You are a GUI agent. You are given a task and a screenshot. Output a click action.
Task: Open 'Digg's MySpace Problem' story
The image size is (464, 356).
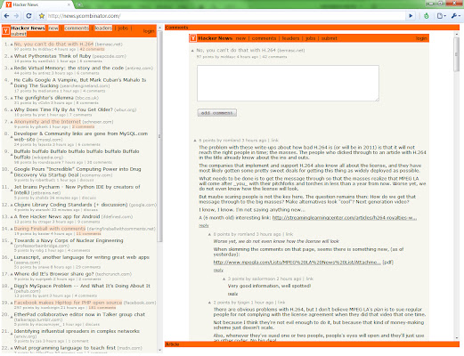pos(82,286)
